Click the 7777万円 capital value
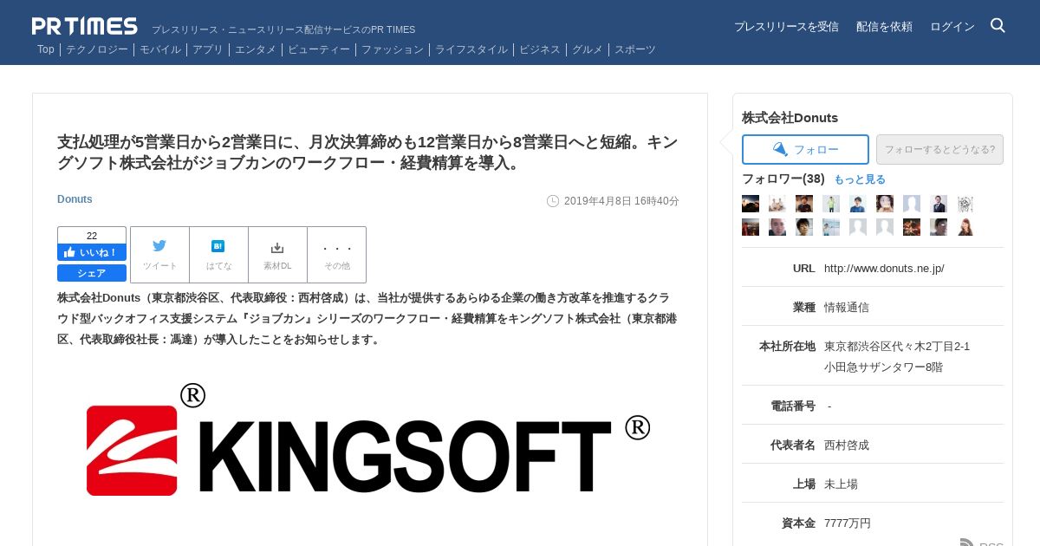1040x546 pixels. pos(848,523)
